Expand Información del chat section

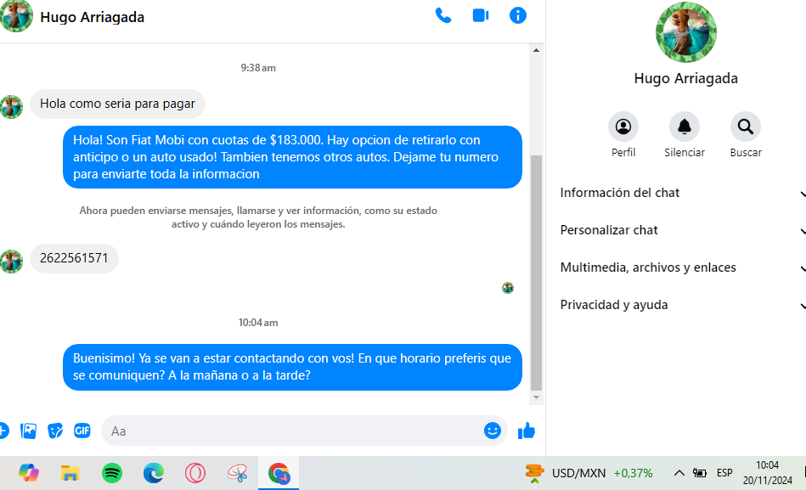[679, 193]
